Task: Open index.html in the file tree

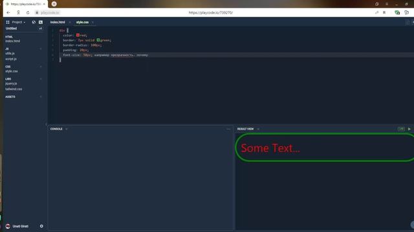Action: 13,41
